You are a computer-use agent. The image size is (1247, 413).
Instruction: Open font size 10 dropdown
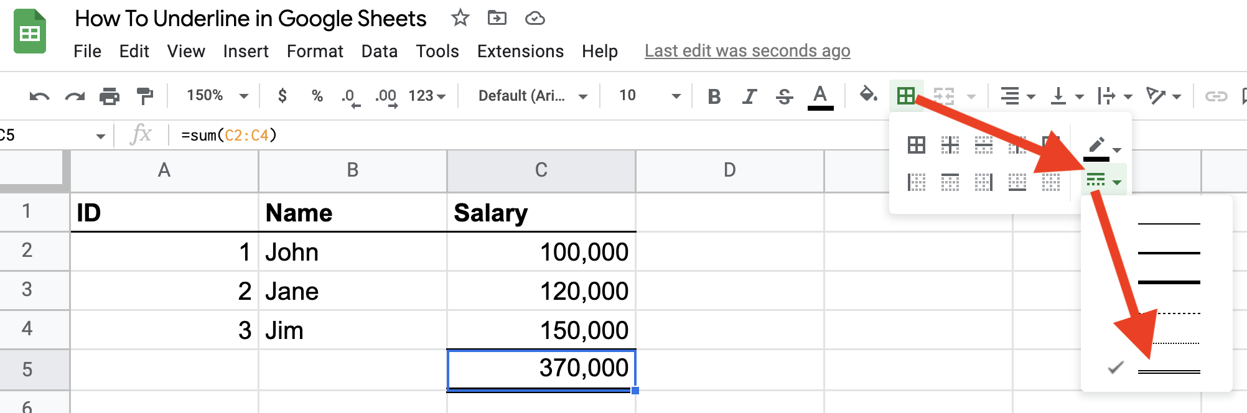(x=649, y=96)
